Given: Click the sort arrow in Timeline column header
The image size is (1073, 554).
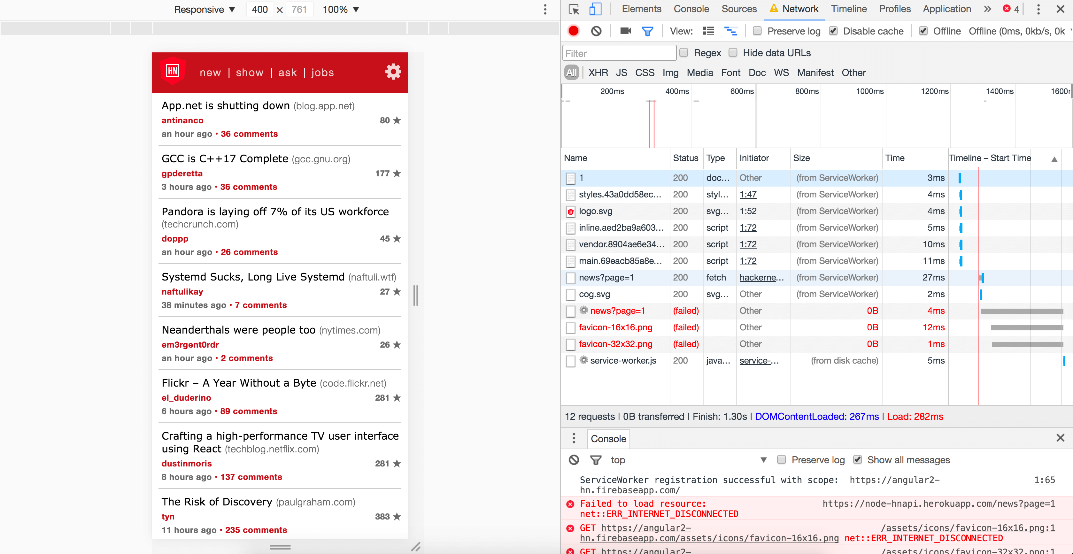Looking at the screenshot, I should click(x=1054, y=159).
